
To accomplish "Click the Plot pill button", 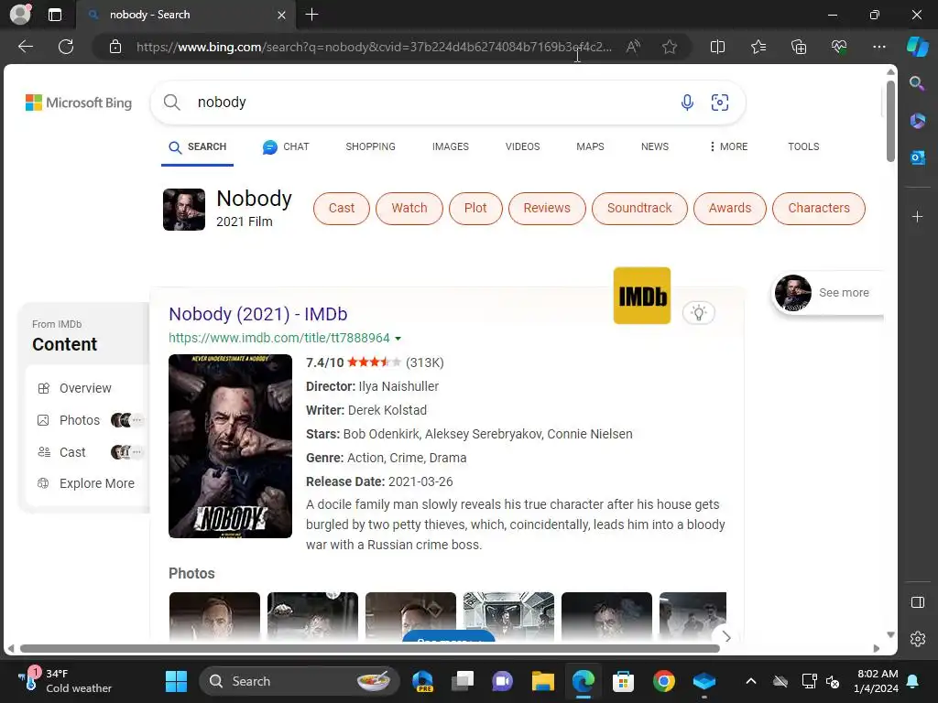I will 475,208.
